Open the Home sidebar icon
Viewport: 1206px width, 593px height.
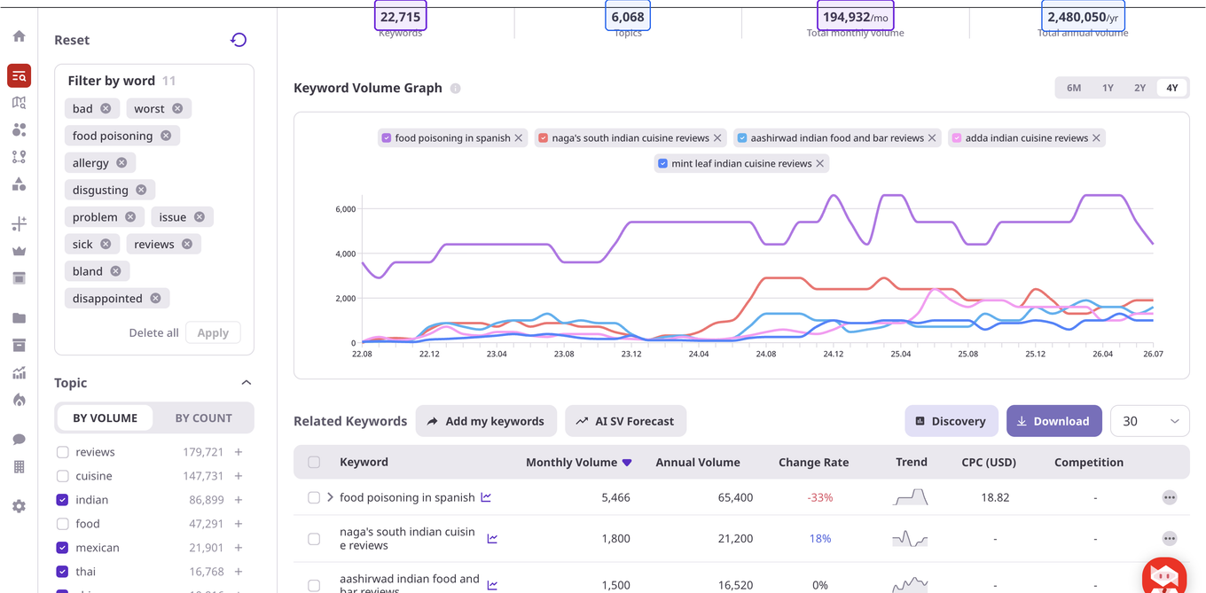(19, 36)
